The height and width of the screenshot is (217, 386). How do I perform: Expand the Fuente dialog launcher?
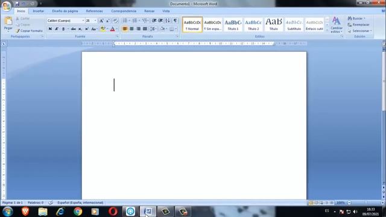[x=117, y=36]
